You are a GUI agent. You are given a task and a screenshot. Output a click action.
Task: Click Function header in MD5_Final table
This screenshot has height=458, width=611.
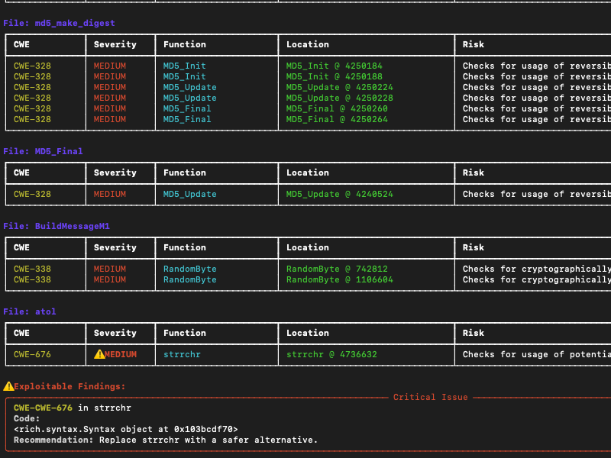pyautogui.click(x=184, y=173)
